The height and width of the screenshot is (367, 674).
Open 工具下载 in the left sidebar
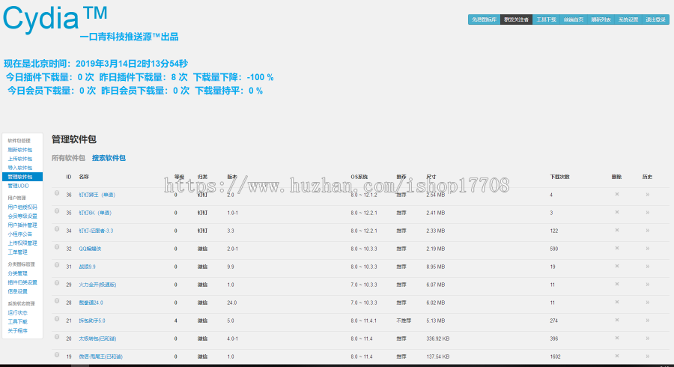[17, 321]
